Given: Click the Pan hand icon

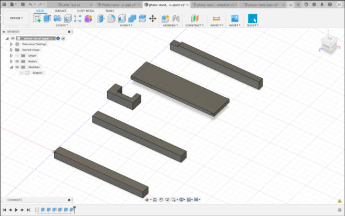Looking at the screenshot, I should [161, 200].
